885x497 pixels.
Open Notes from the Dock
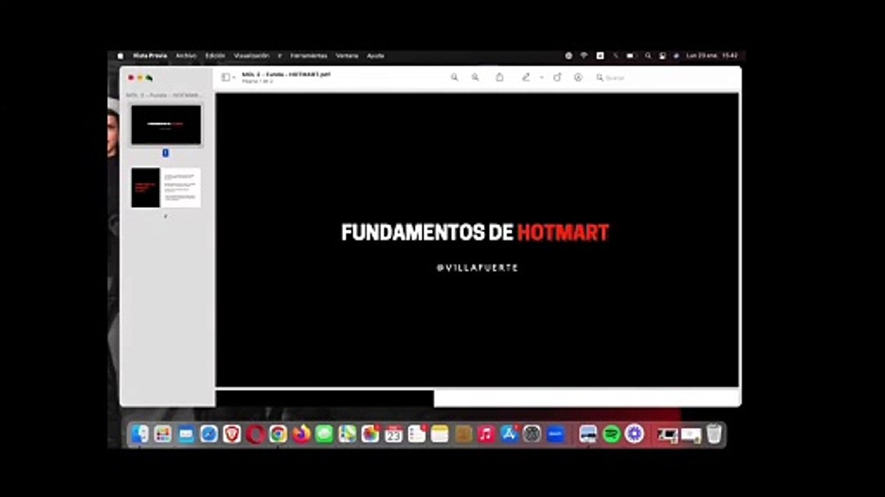[x=440, y=433]
